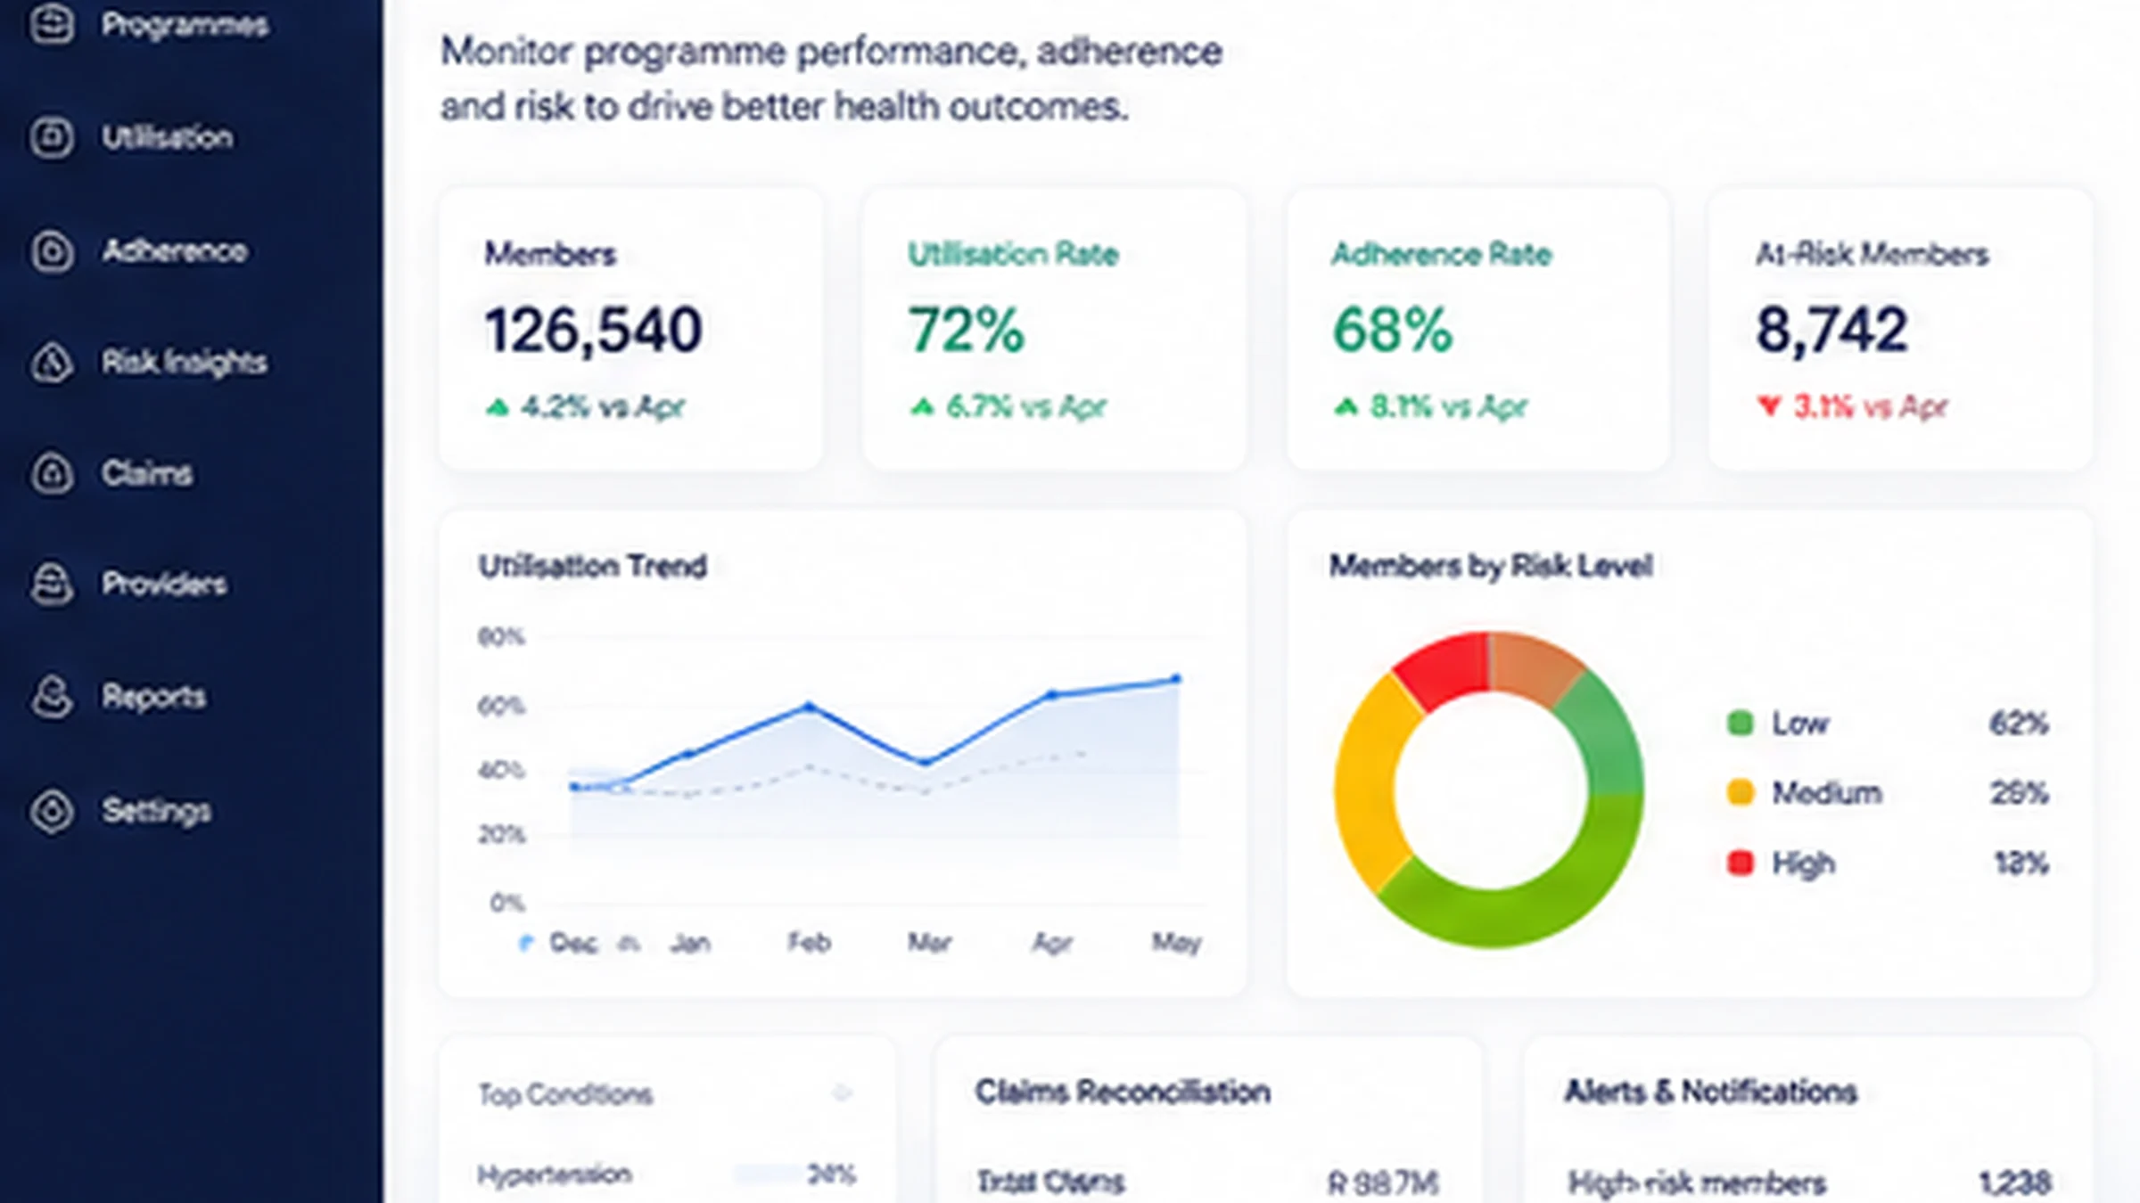Select the Apr data point on trend line
The image size is (2140, 1203).
(x=1052, y=694)
